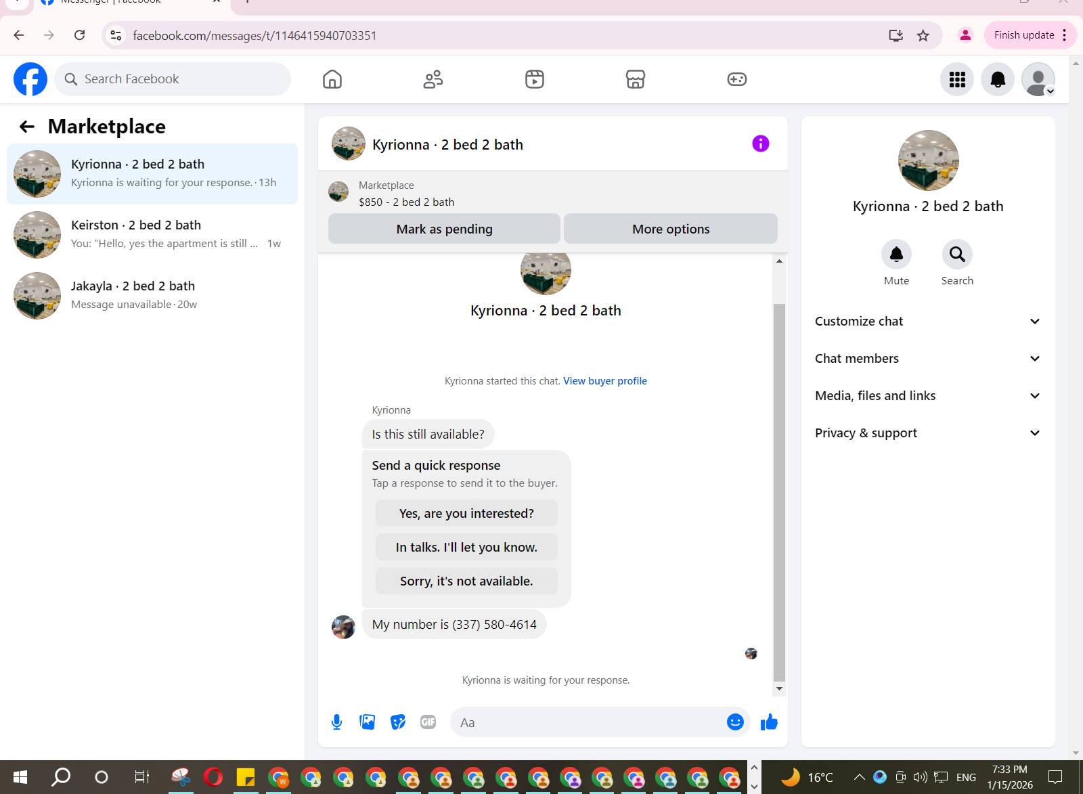Open Friends icon in top navigation
The height and width of the screenshot is (794, 1083).
(x=433, y=79)
